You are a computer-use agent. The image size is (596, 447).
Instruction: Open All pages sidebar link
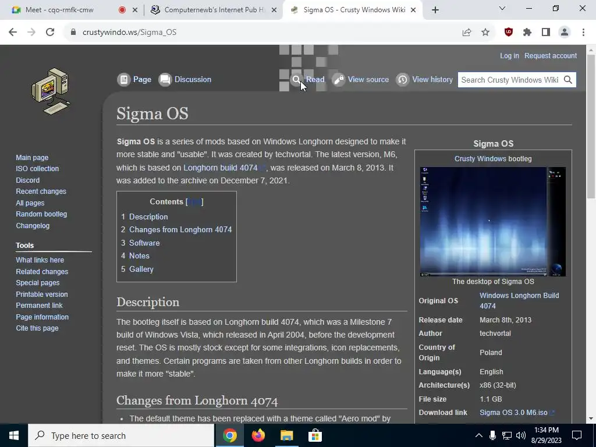[x=30, y=203]
